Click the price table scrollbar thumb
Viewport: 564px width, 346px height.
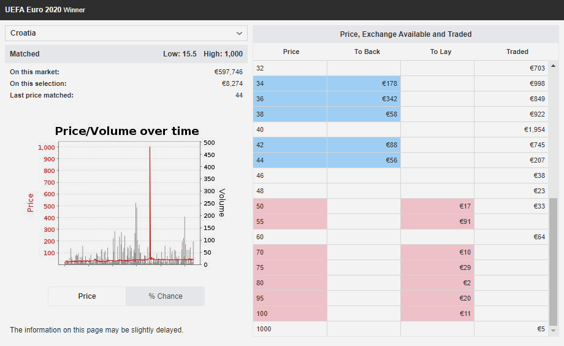coord(553,262)
